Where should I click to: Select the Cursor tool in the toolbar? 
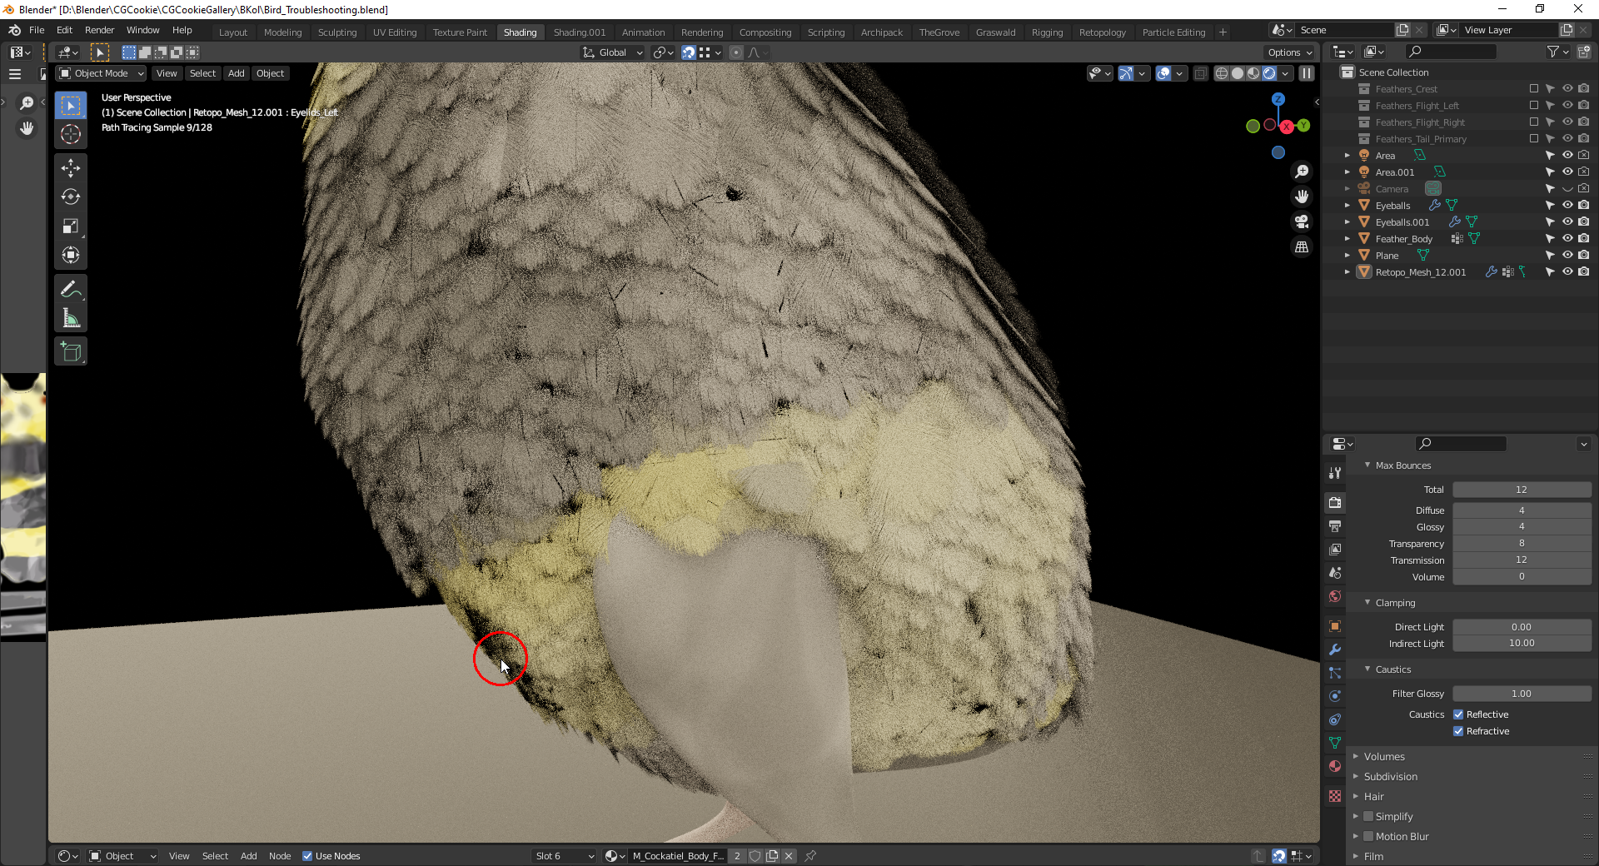point(71,134)
